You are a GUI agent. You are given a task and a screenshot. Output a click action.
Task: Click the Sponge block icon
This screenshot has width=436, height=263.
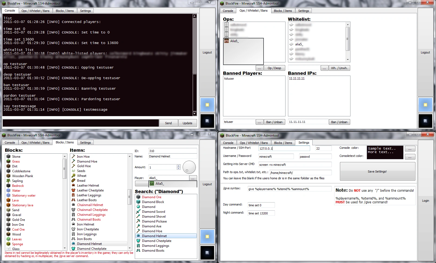[8, 244]
